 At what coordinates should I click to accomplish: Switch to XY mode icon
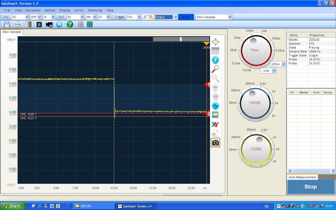(215, 124)
